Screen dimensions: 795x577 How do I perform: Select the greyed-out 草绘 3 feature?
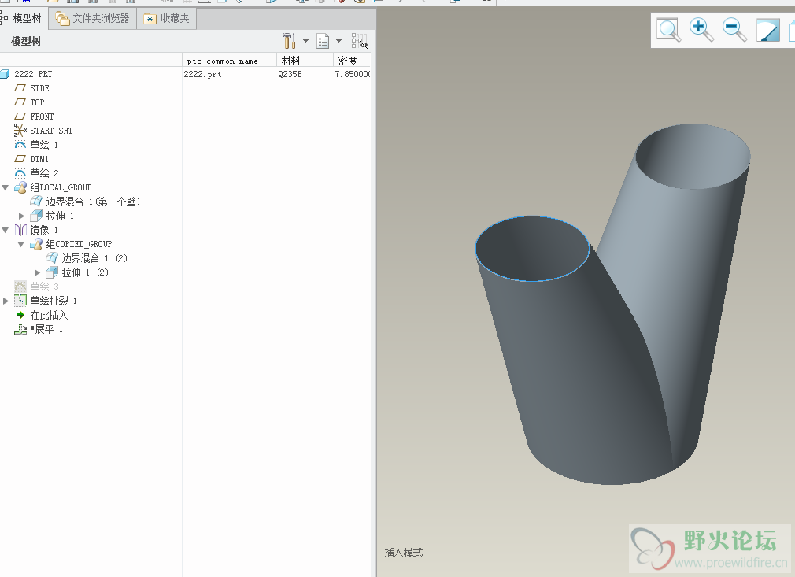[43, 287]
